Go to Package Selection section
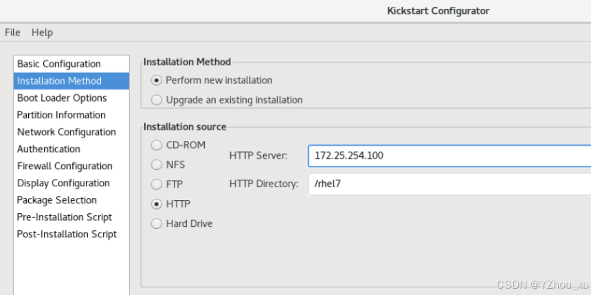Viewport: 591px width, 295px height. (57, 200)
